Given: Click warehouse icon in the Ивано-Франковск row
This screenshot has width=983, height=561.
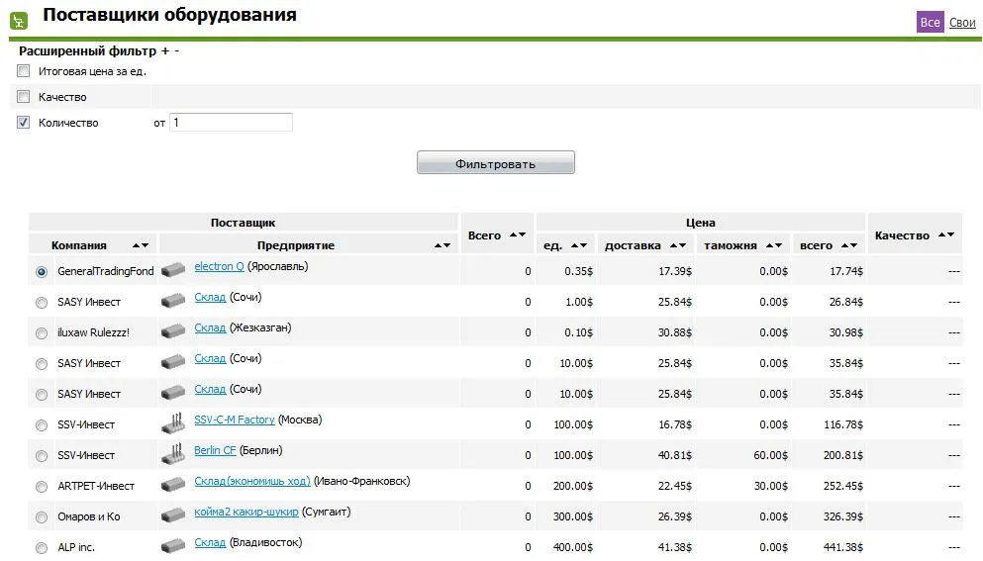Looking at the screenshot, I should pyautogui.click(x=173, y=485).
